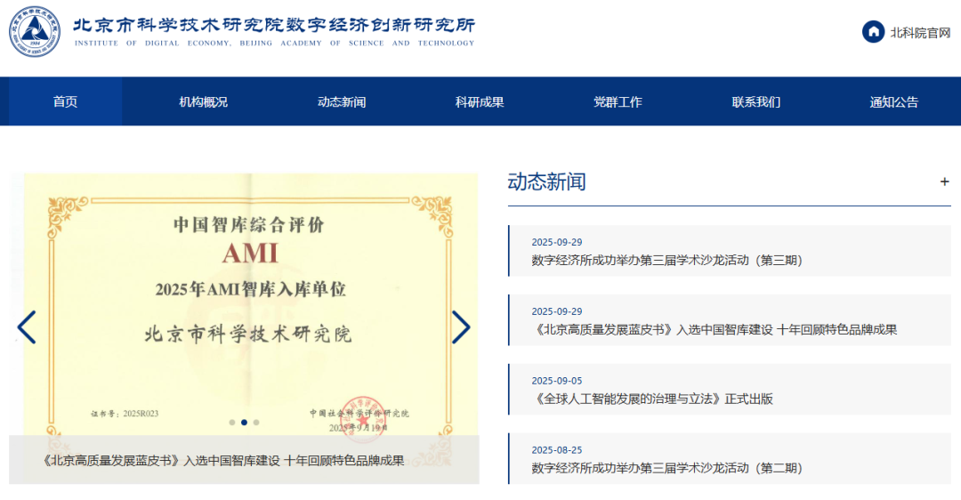This screenshot has height=500, width=961.
Task: Select 科研成果 in the navigation bar
Action: coord(480,101)
